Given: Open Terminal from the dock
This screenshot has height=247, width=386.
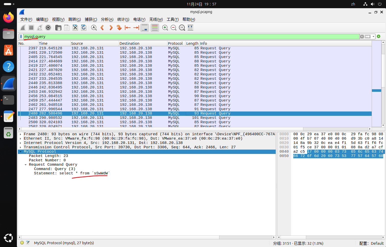Looking at the screenshot, I should coord(8,100).
